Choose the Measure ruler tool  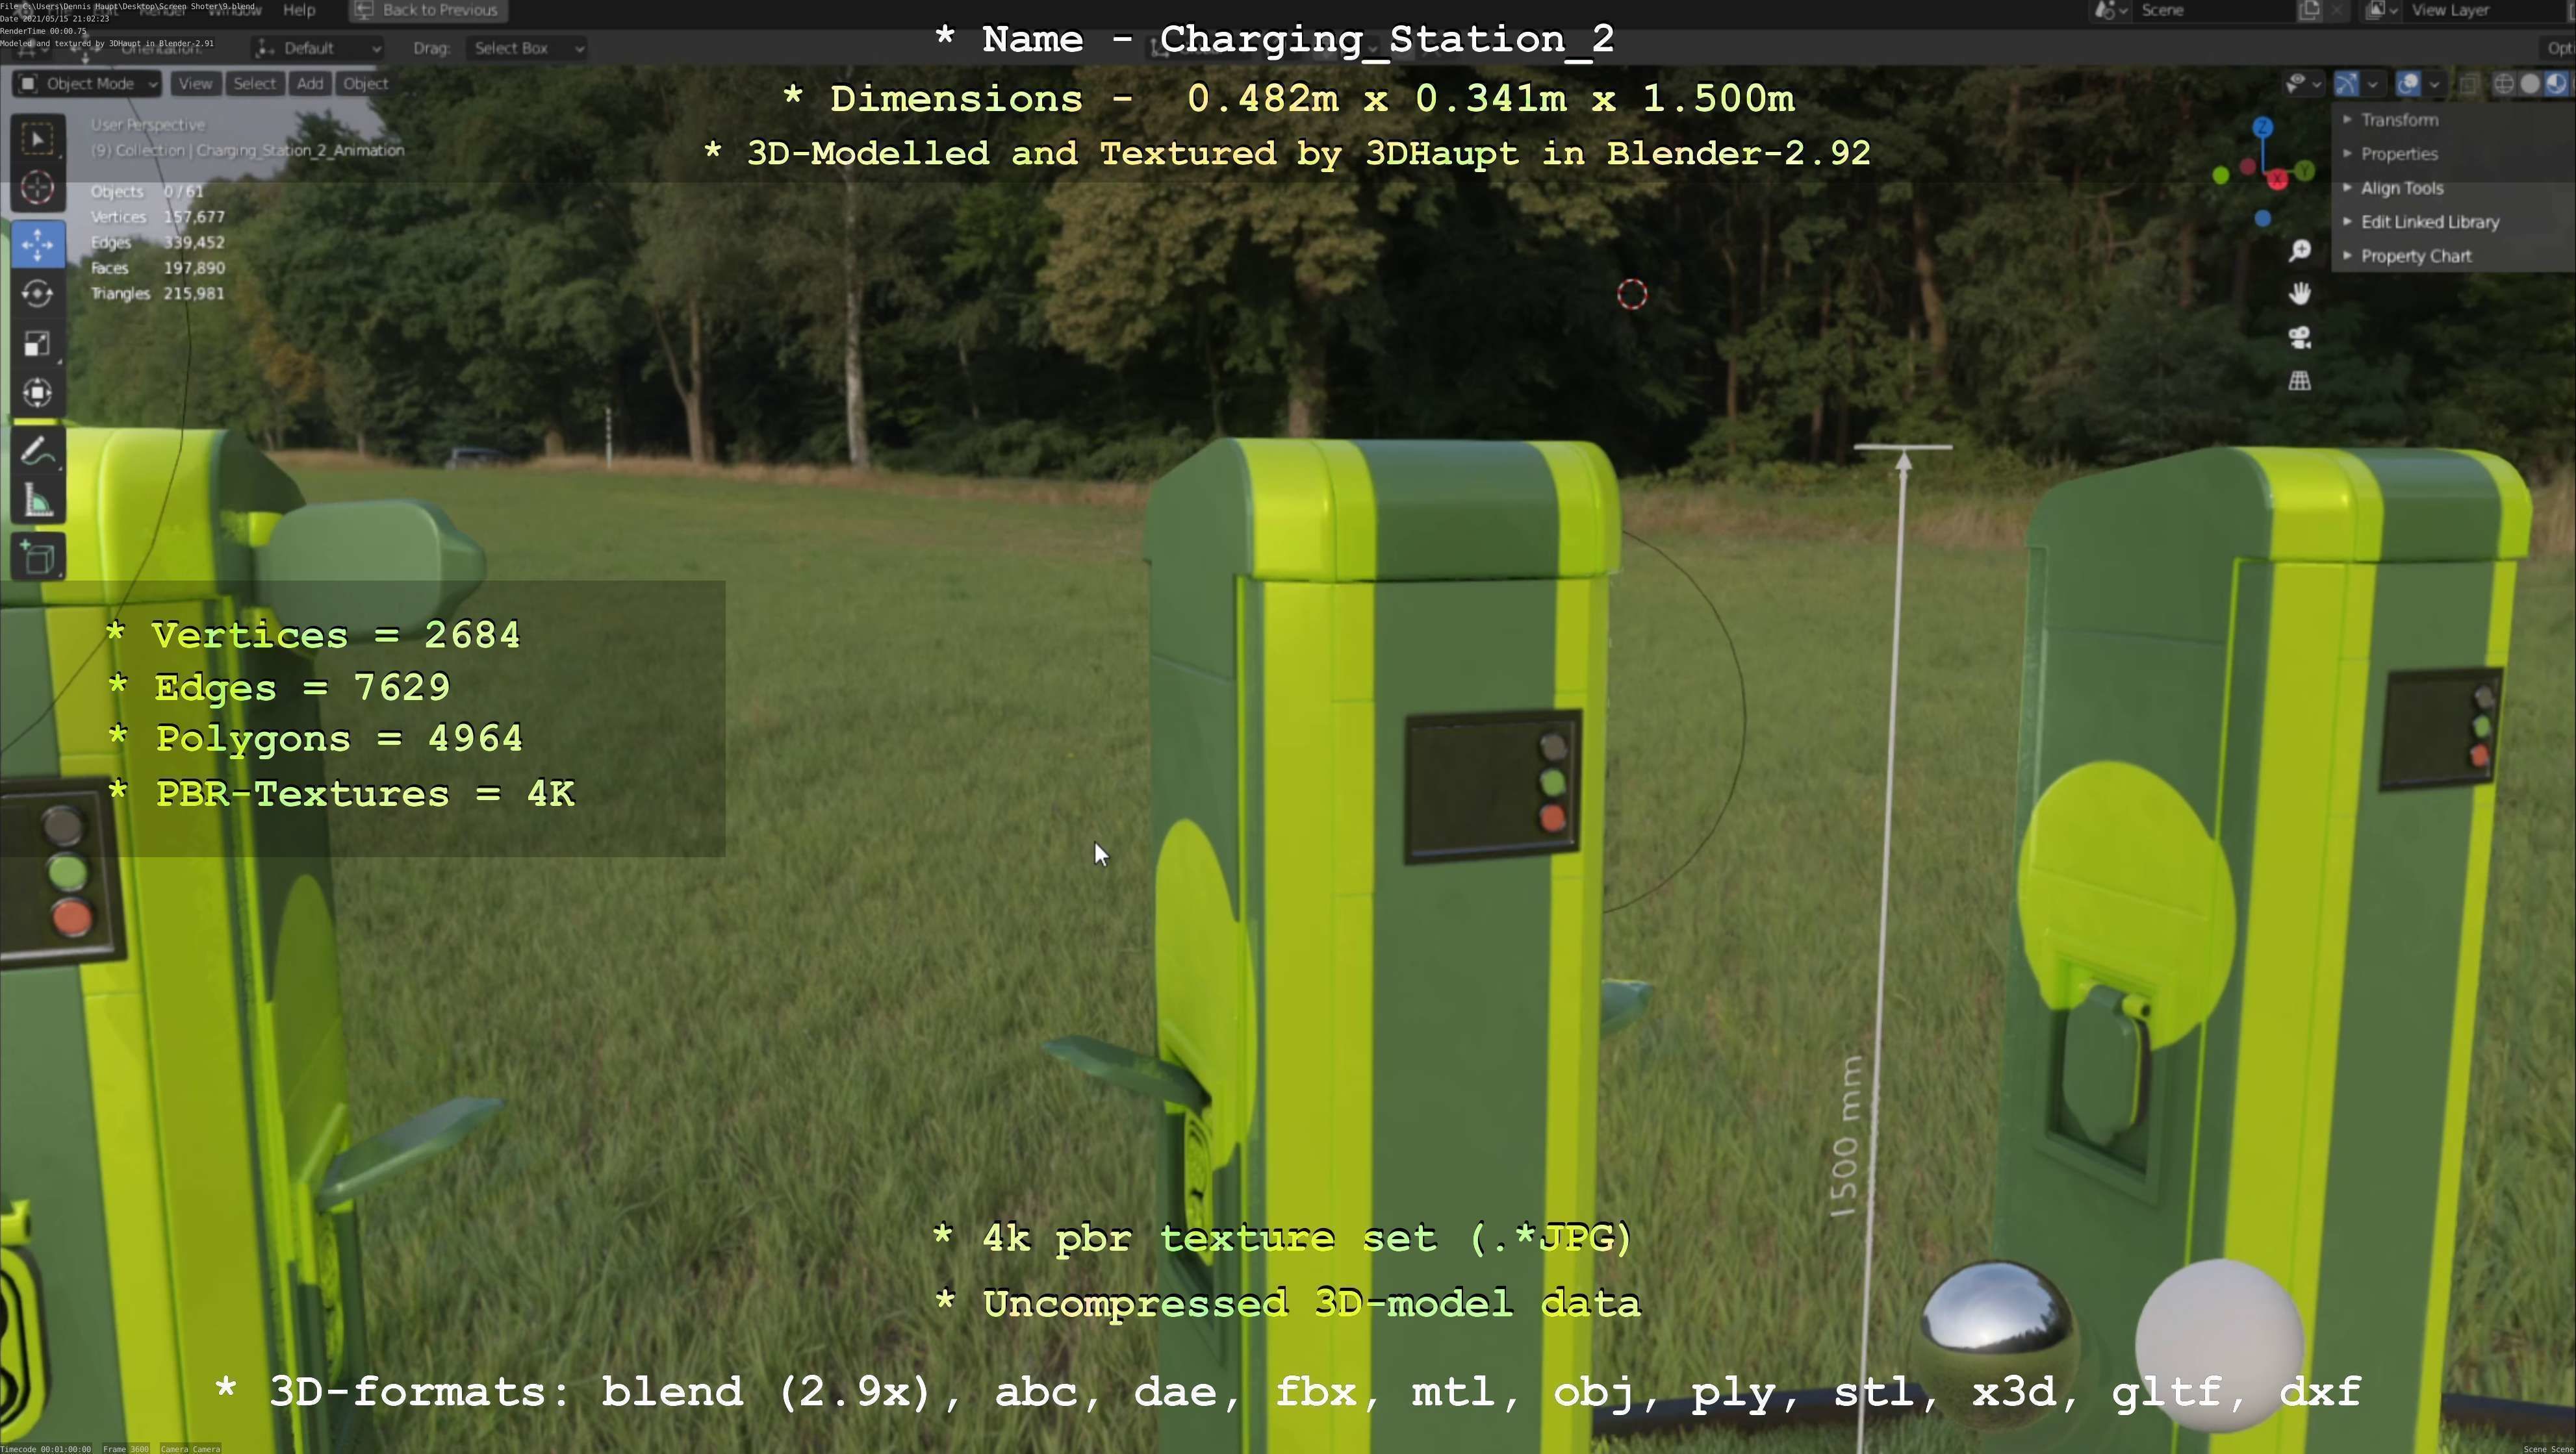tap(38, 501)
